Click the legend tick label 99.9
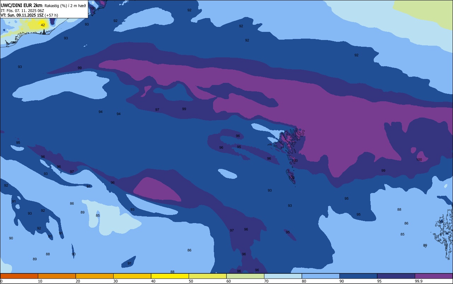The width and height of the screenshot is (453, 284). click(419, 281)
